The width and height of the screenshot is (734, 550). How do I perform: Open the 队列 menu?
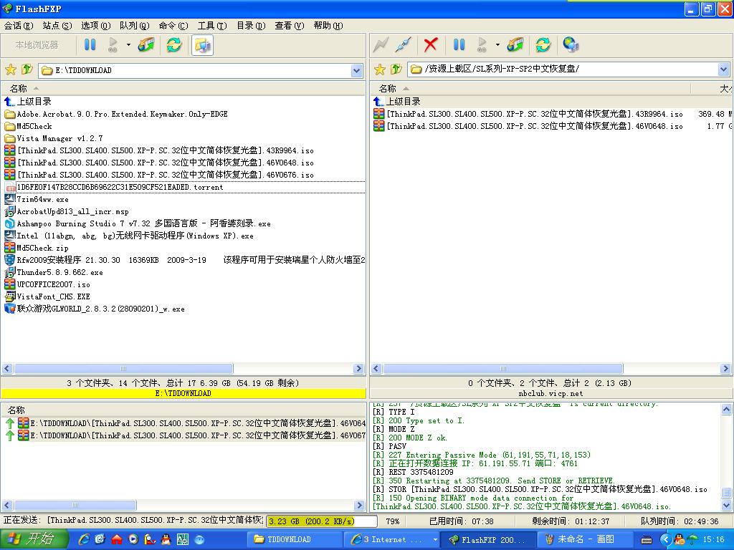(x=134, y=26)
